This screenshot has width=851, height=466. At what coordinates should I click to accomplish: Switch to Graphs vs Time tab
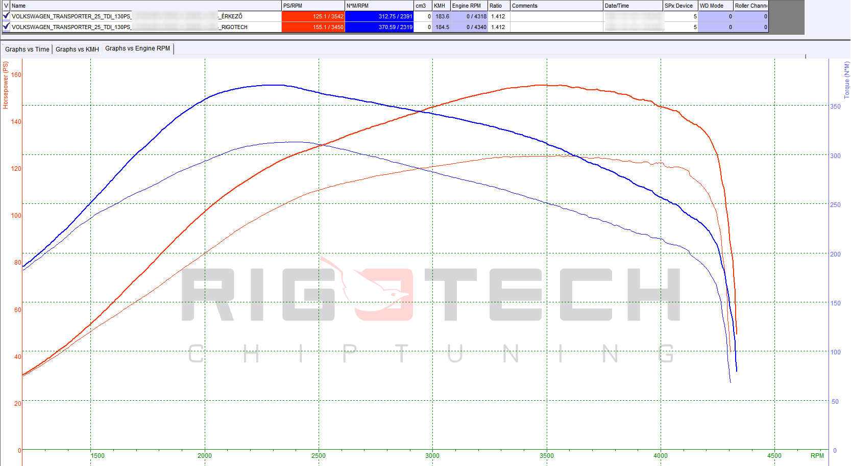(x=27, y=49)
